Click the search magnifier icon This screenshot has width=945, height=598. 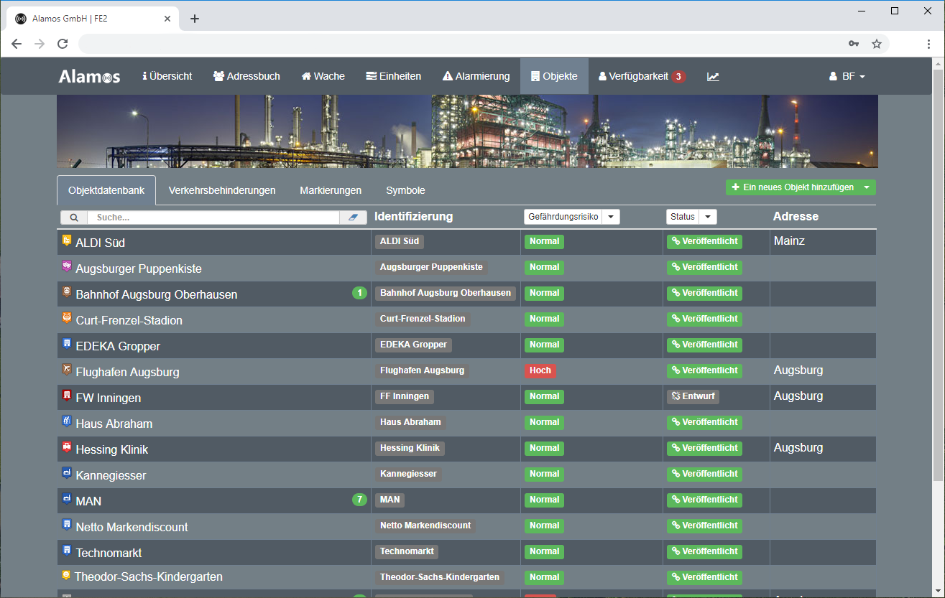click(x=74, y=217)
